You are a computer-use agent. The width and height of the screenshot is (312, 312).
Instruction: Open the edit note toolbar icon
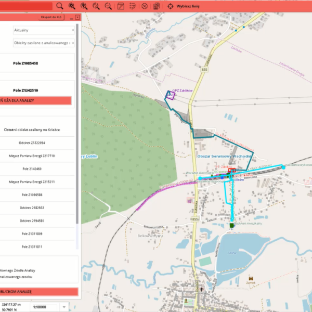pyautogui.click(x=121, y=6)
